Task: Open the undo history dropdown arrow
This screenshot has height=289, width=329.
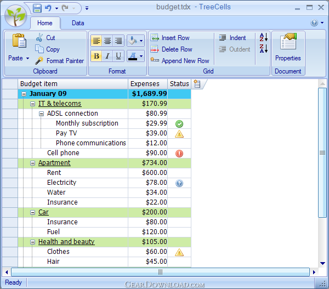Action: 56,8
